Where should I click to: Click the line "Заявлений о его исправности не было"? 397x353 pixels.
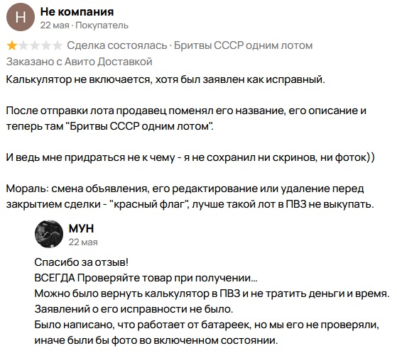tap(134, 309)
